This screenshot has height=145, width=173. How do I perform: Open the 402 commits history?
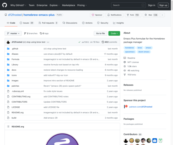point(109,42)
